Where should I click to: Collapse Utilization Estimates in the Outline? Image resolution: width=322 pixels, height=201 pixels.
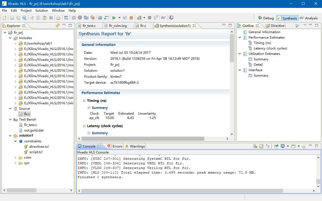pos(240,54)
